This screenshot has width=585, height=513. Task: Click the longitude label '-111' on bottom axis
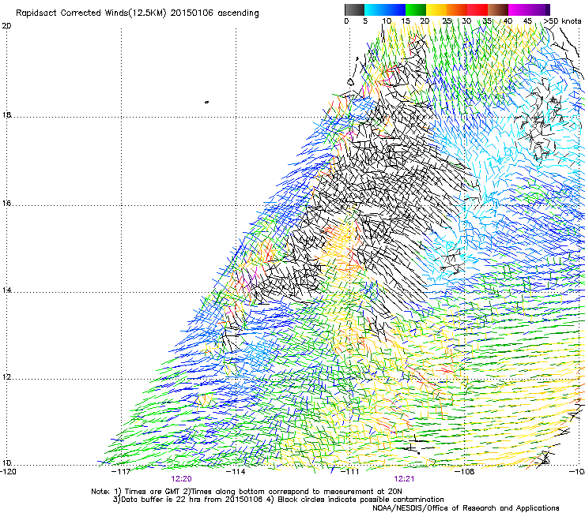click(349, 471)
